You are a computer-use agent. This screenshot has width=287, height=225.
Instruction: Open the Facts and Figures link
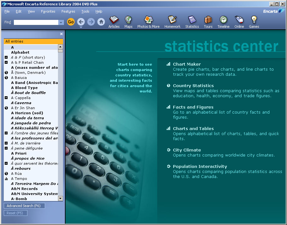193,107
